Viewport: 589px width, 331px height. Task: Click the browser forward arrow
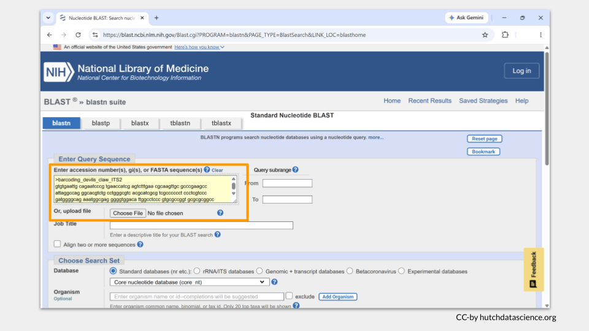(64, 35)
